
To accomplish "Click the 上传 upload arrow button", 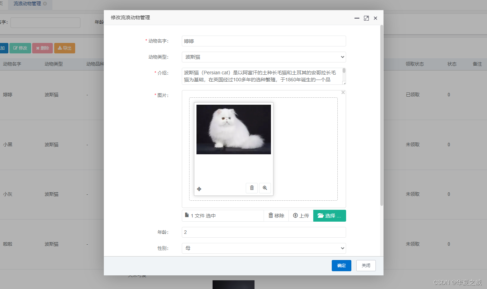I will tap(300, 215).
